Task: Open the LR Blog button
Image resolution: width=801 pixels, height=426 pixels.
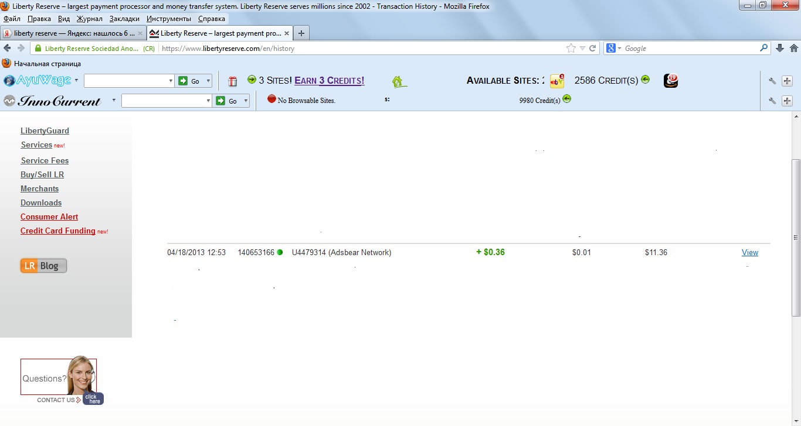Action: coord(43,266)
